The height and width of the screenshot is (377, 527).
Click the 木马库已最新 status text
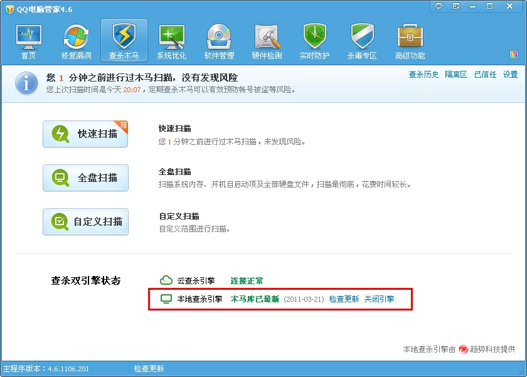[x=255, y=299]
